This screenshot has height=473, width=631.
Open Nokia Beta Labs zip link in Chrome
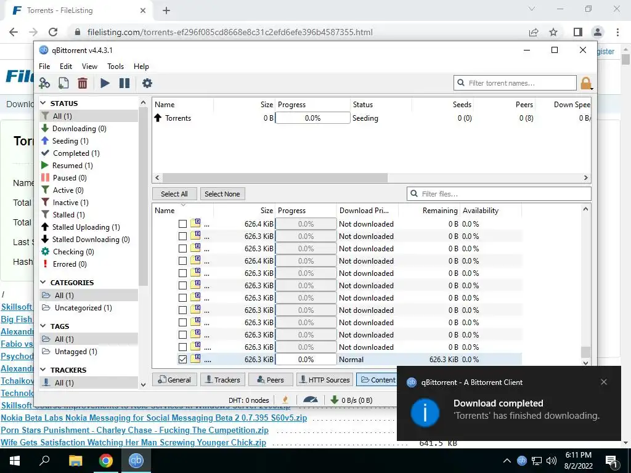153,418
